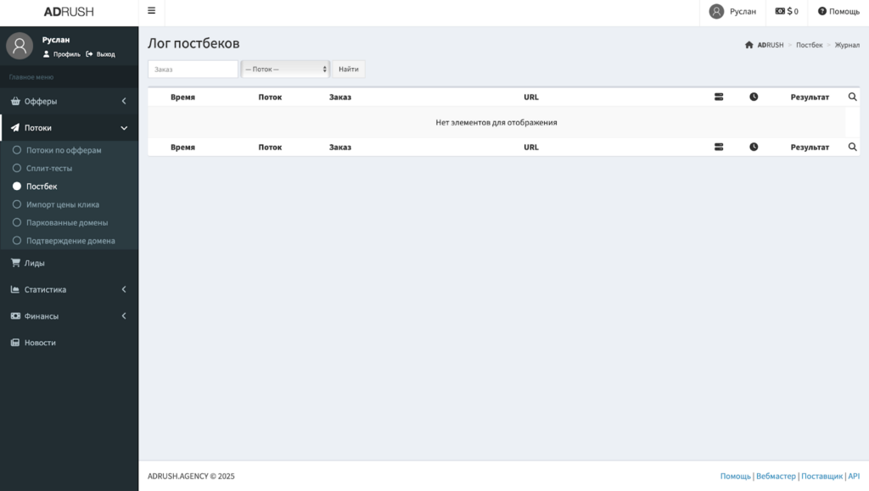Click the Финансы money icon

coord(15,316)
